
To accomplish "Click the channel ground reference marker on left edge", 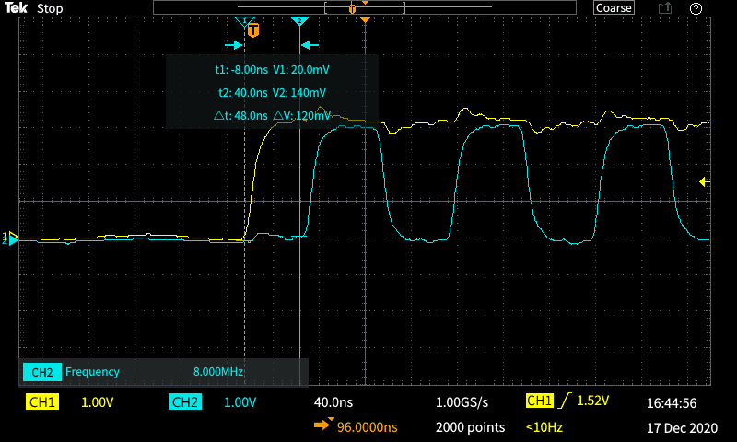I will (11, 238).
